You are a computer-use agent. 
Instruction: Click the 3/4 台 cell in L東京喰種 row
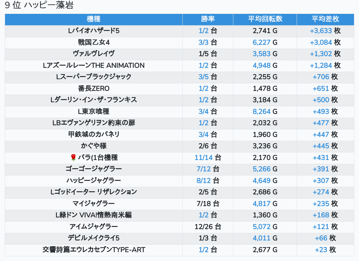208,111
